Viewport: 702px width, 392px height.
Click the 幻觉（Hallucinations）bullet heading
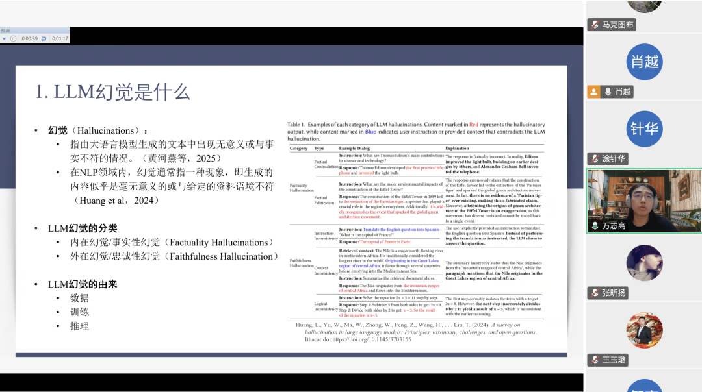(97, 130)
